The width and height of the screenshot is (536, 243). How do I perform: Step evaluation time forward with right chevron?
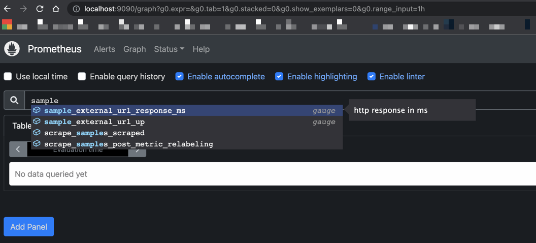[138, 149]
